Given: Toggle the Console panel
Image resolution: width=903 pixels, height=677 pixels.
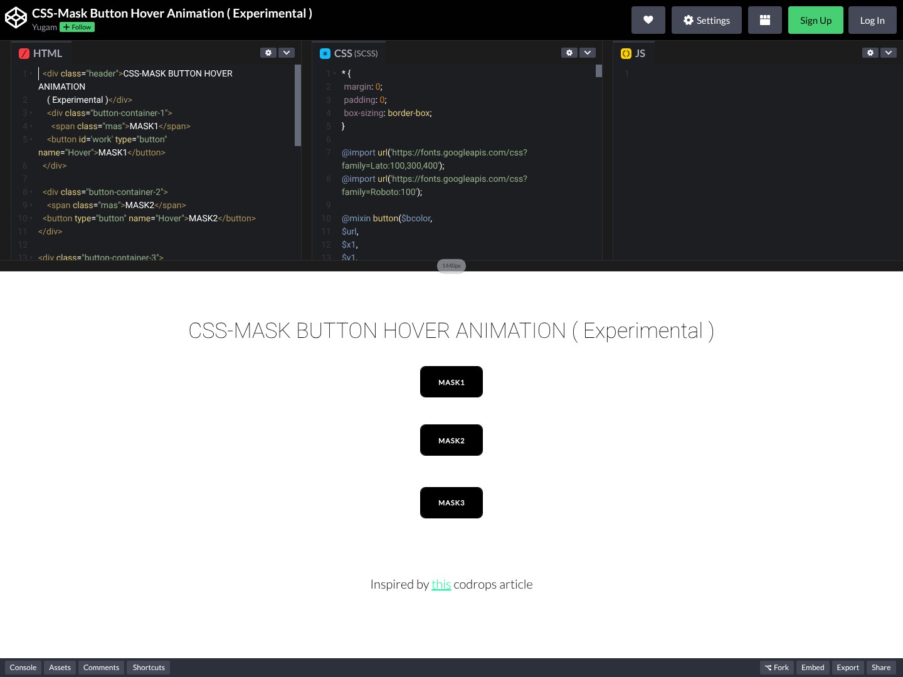Looking at the screenshot, I should (23, 668).
